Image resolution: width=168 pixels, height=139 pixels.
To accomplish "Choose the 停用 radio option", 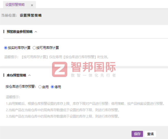I will pyautogui.click(x=53, y=87).
